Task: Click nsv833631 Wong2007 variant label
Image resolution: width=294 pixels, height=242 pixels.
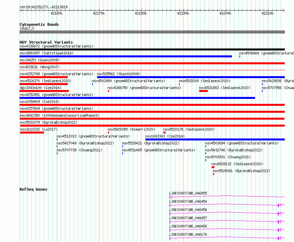Action: 40,67
